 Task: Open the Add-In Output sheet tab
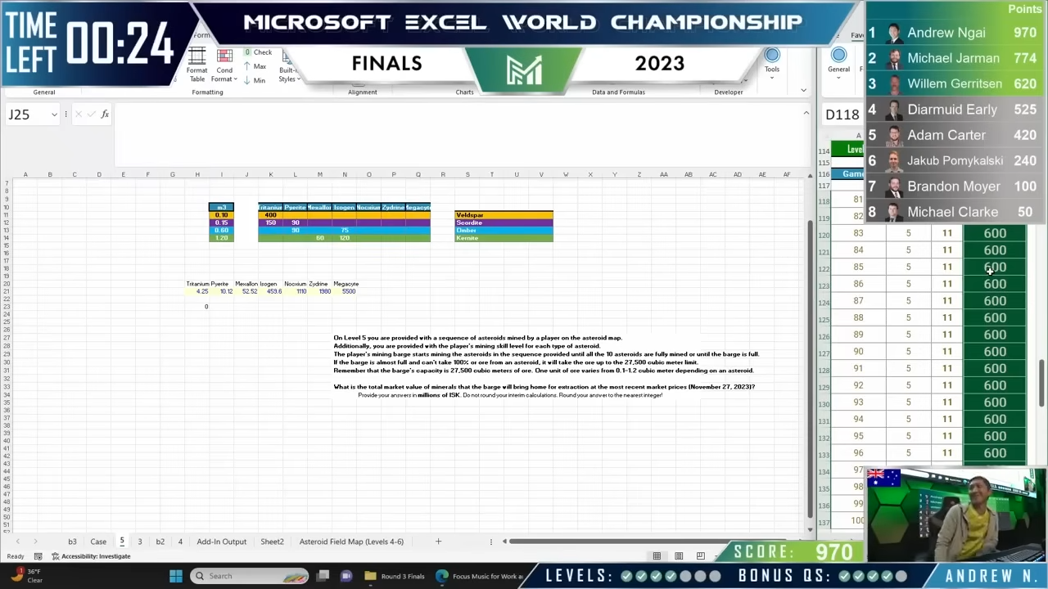click(221, 542)
